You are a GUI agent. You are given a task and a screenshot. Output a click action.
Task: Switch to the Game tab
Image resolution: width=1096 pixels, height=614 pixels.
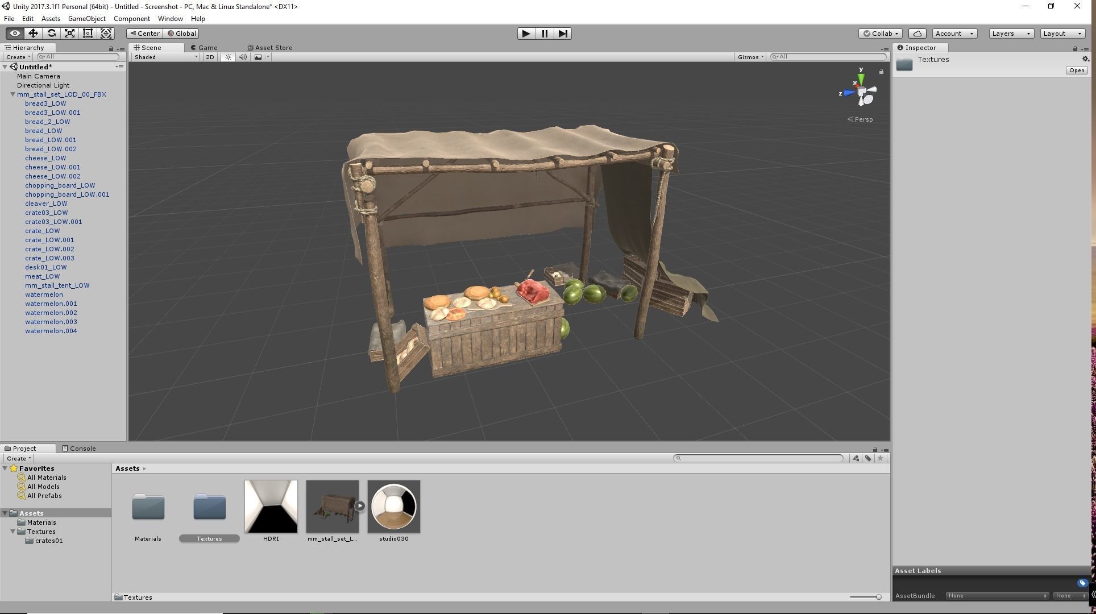[x=204, y=48]
